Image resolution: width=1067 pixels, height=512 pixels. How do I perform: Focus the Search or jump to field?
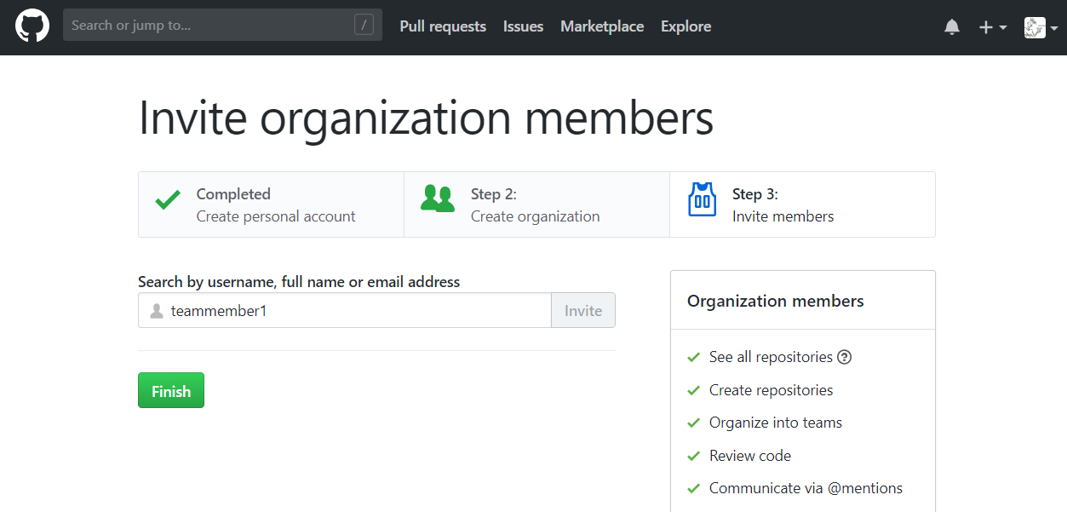pyautogui.click(x=222, y=26)
